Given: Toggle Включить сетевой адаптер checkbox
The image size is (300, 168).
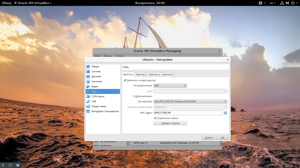Looking at the screenshot, I should (x=125, y=80).
